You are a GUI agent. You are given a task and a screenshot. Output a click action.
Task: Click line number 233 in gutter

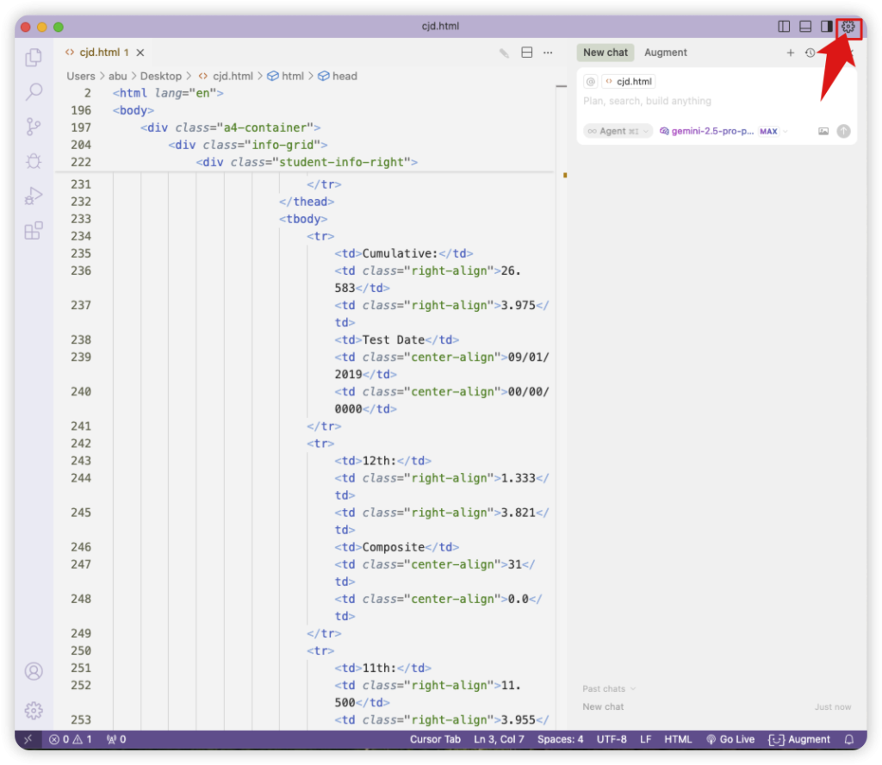81,219
